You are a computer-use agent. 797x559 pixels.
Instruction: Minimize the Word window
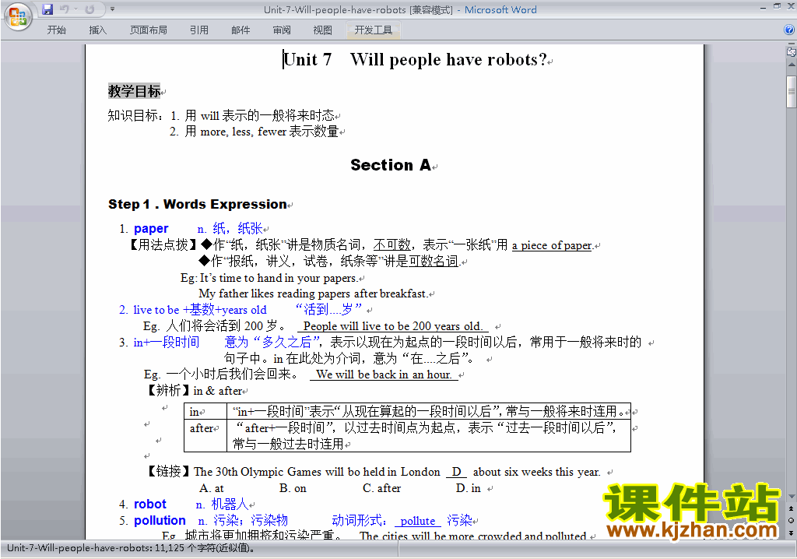pos(763,8)
